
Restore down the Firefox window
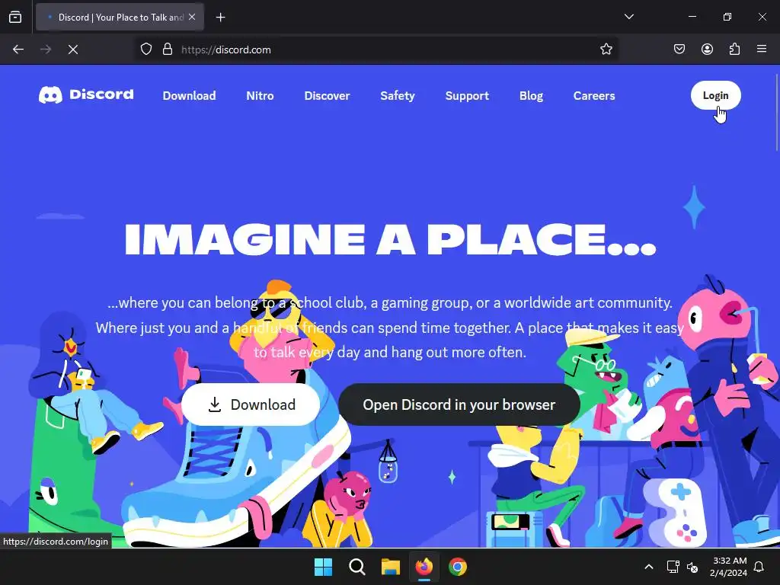727,17
